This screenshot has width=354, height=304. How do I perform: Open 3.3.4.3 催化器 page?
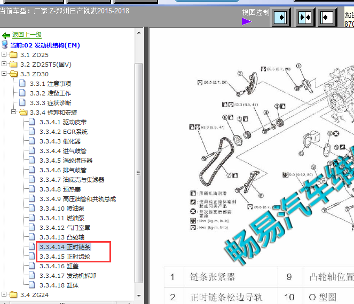[x=60, y=141]
